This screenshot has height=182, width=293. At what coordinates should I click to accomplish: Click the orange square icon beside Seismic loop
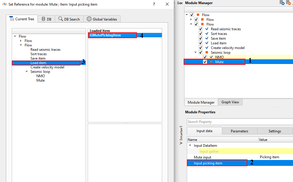point(207,53)
